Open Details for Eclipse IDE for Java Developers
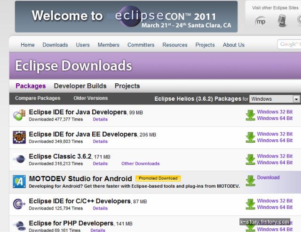This screenshot has width=301, height=232. coord(100,119)
